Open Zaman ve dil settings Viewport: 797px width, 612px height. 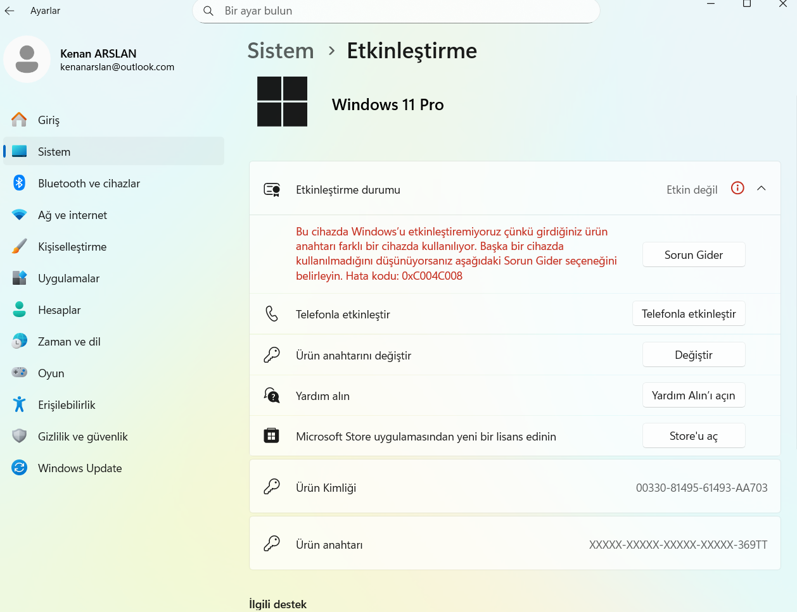click(x=114, y=341)
